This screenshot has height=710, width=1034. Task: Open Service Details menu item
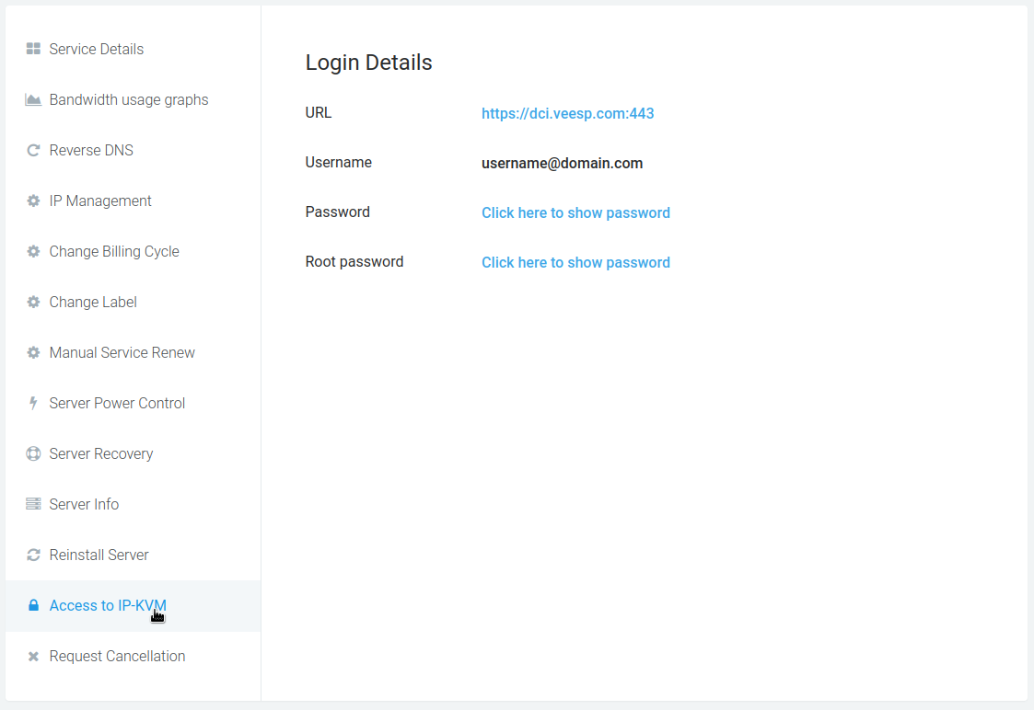[x=97, y=49]
